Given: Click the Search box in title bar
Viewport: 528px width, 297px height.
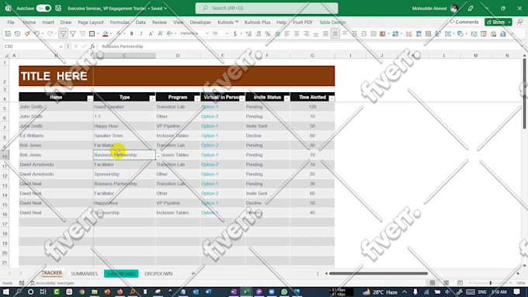Looking at the screenshot, I should 266,8.
